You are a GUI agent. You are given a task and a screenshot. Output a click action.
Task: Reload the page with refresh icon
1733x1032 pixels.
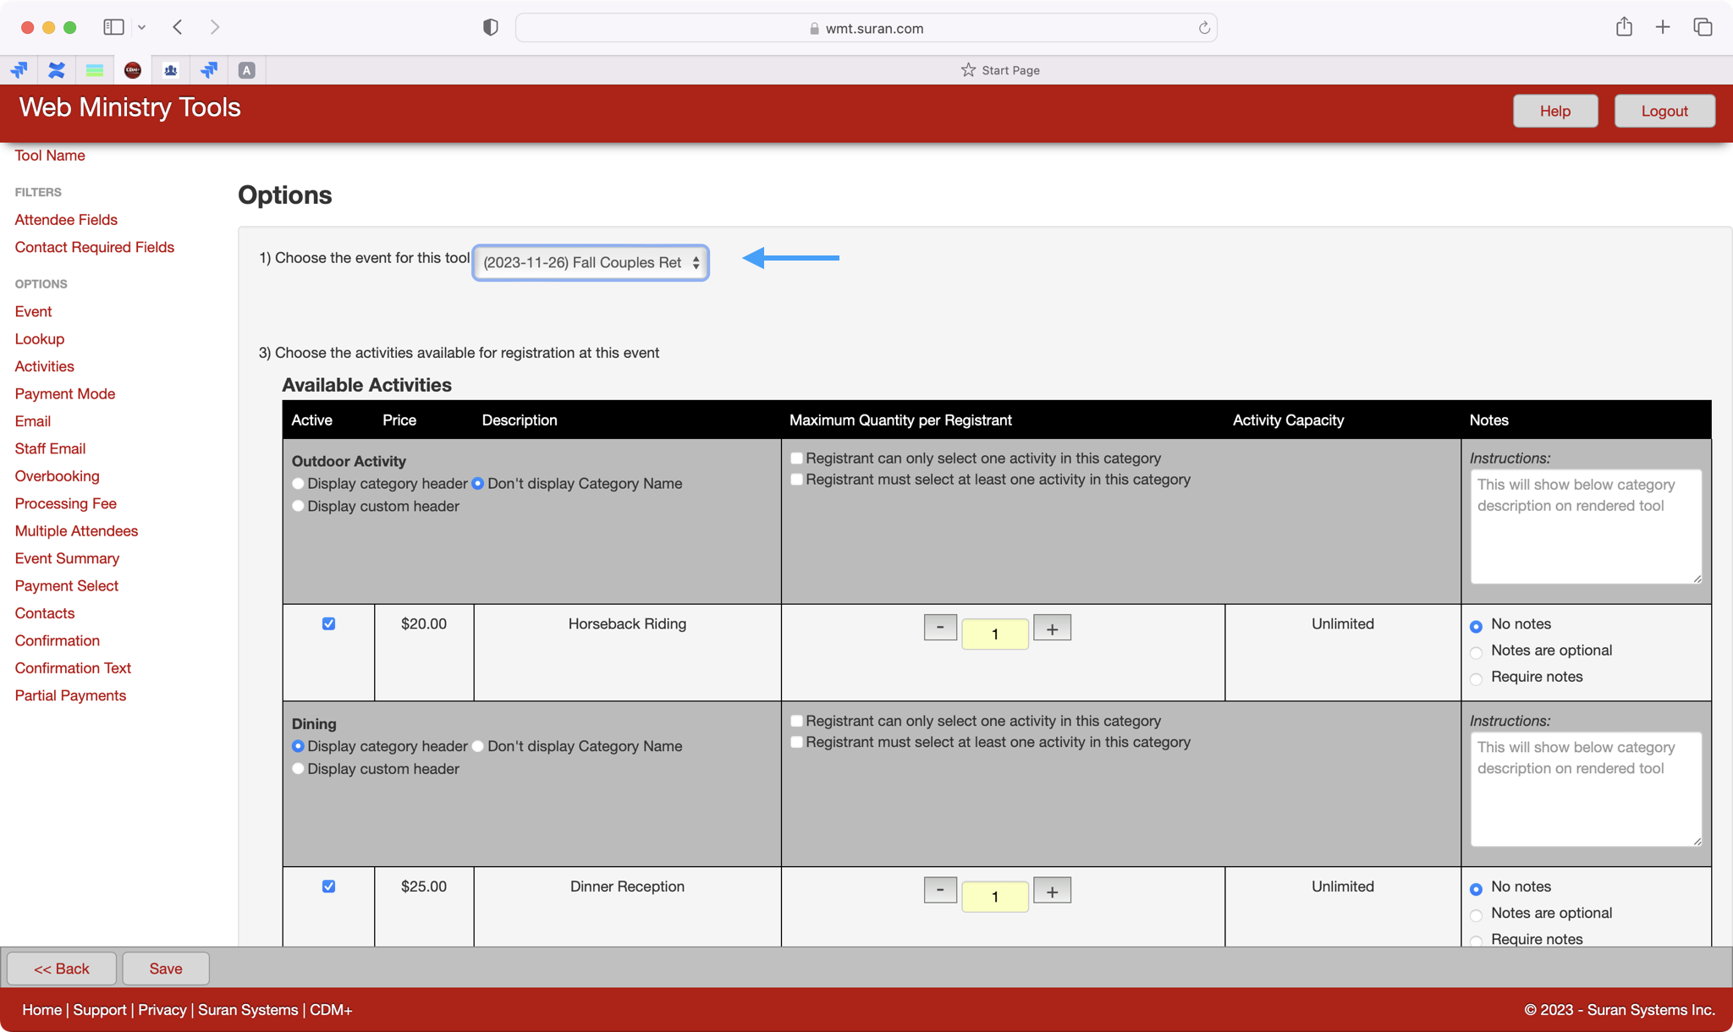pyautogui.click(x=1203, y=28)
